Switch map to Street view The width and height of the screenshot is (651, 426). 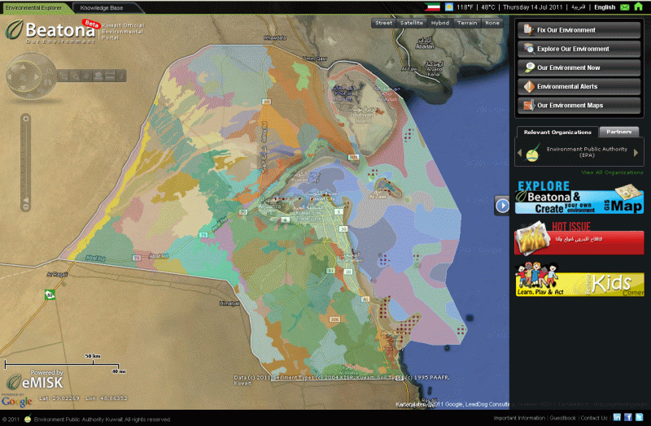click(x=383, y=23)
